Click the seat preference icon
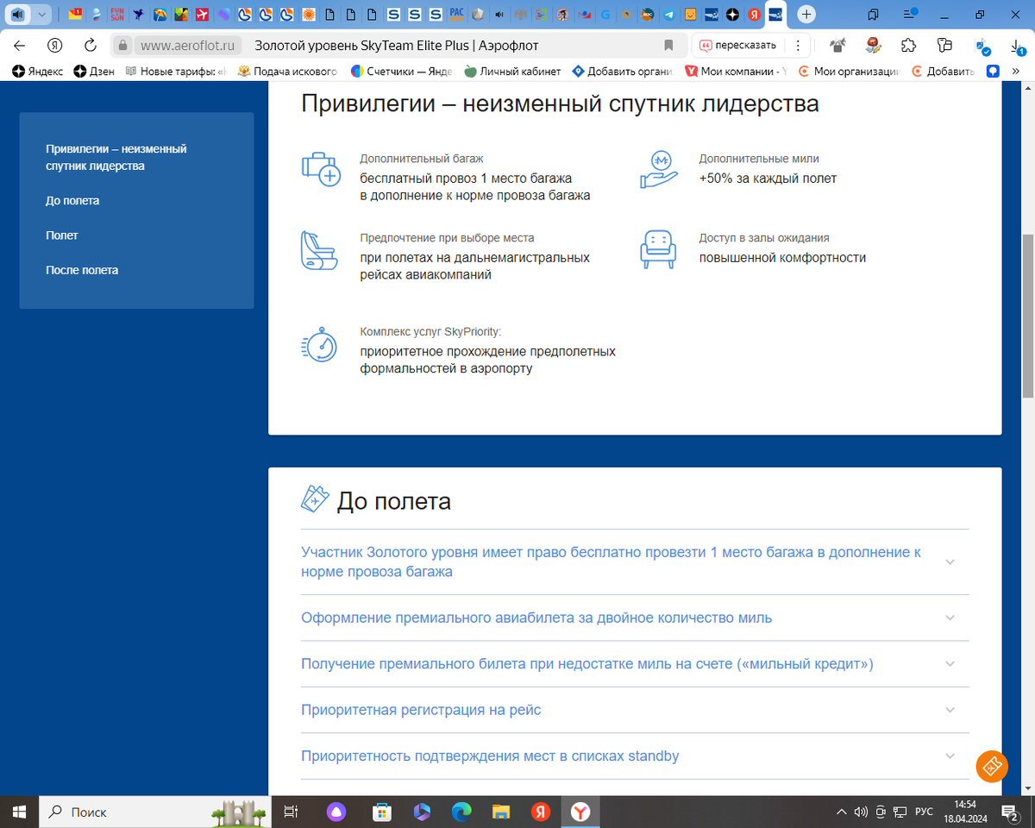Viewport: 1035px width, 828px height. 318,250
